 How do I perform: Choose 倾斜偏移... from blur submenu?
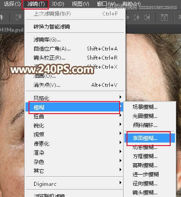coord(150,125)
